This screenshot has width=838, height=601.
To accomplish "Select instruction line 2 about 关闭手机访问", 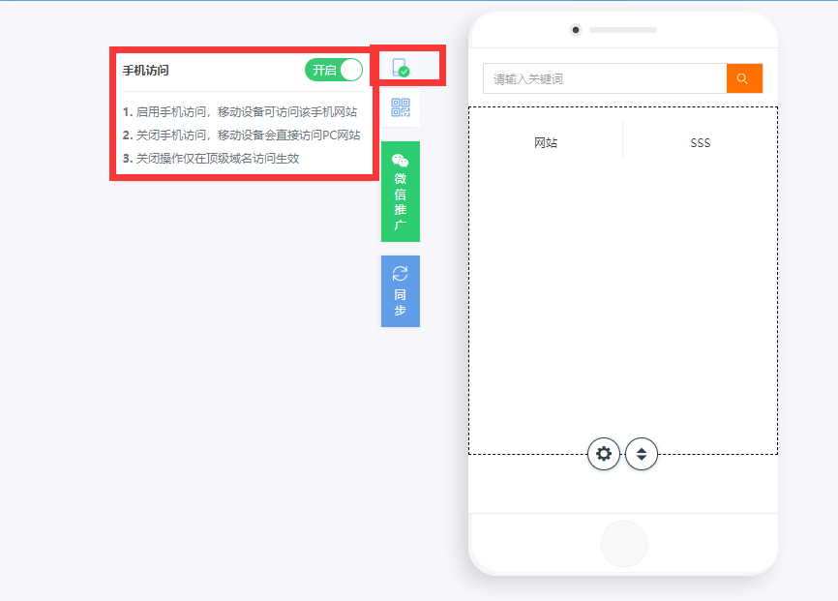I will click(x=242, y=135).
